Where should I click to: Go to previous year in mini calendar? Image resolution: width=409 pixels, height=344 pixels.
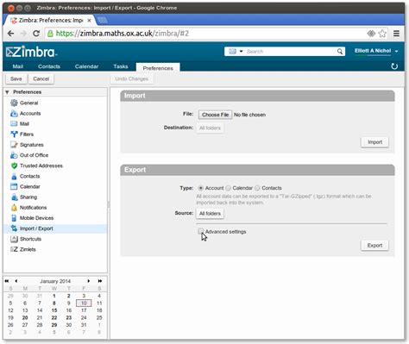(7, 281)
